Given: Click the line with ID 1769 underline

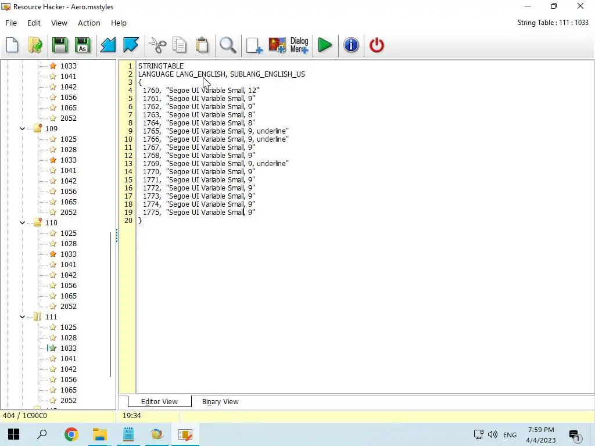Looking at the screenshot, I should [216, 163].
